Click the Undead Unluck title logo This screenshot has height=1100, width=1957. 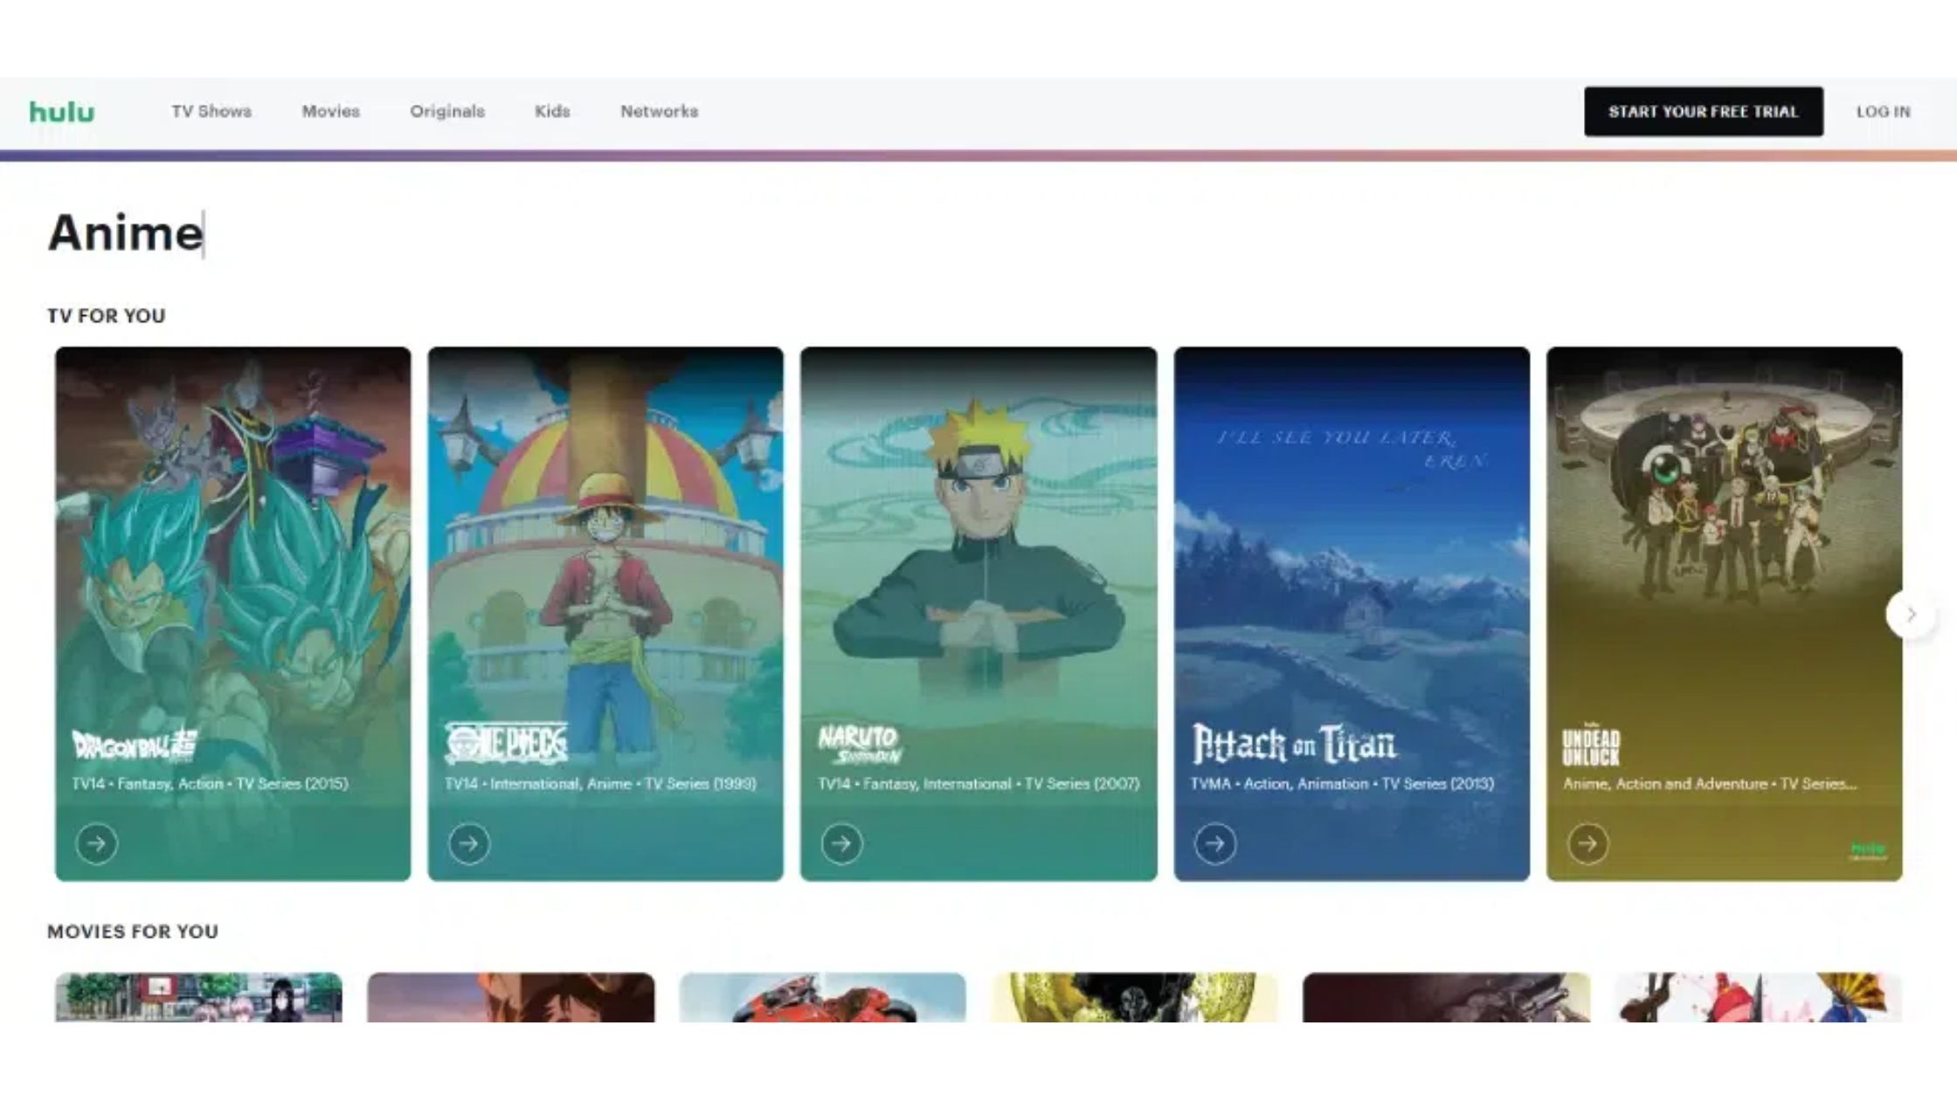coord(1591,746)
